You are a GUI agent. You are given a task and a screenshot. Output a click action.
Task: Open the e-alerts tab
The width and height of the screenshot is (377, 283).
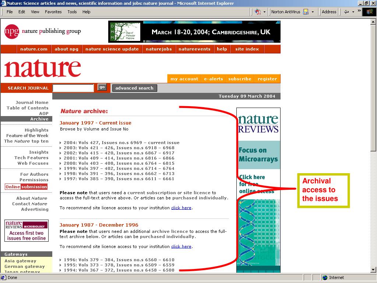click(x=213, y=79)
